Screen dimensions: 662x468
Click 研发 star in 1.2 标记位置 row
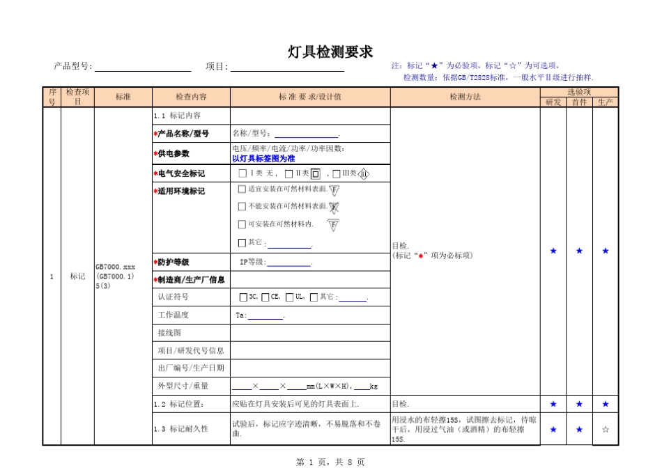[553, 405]
